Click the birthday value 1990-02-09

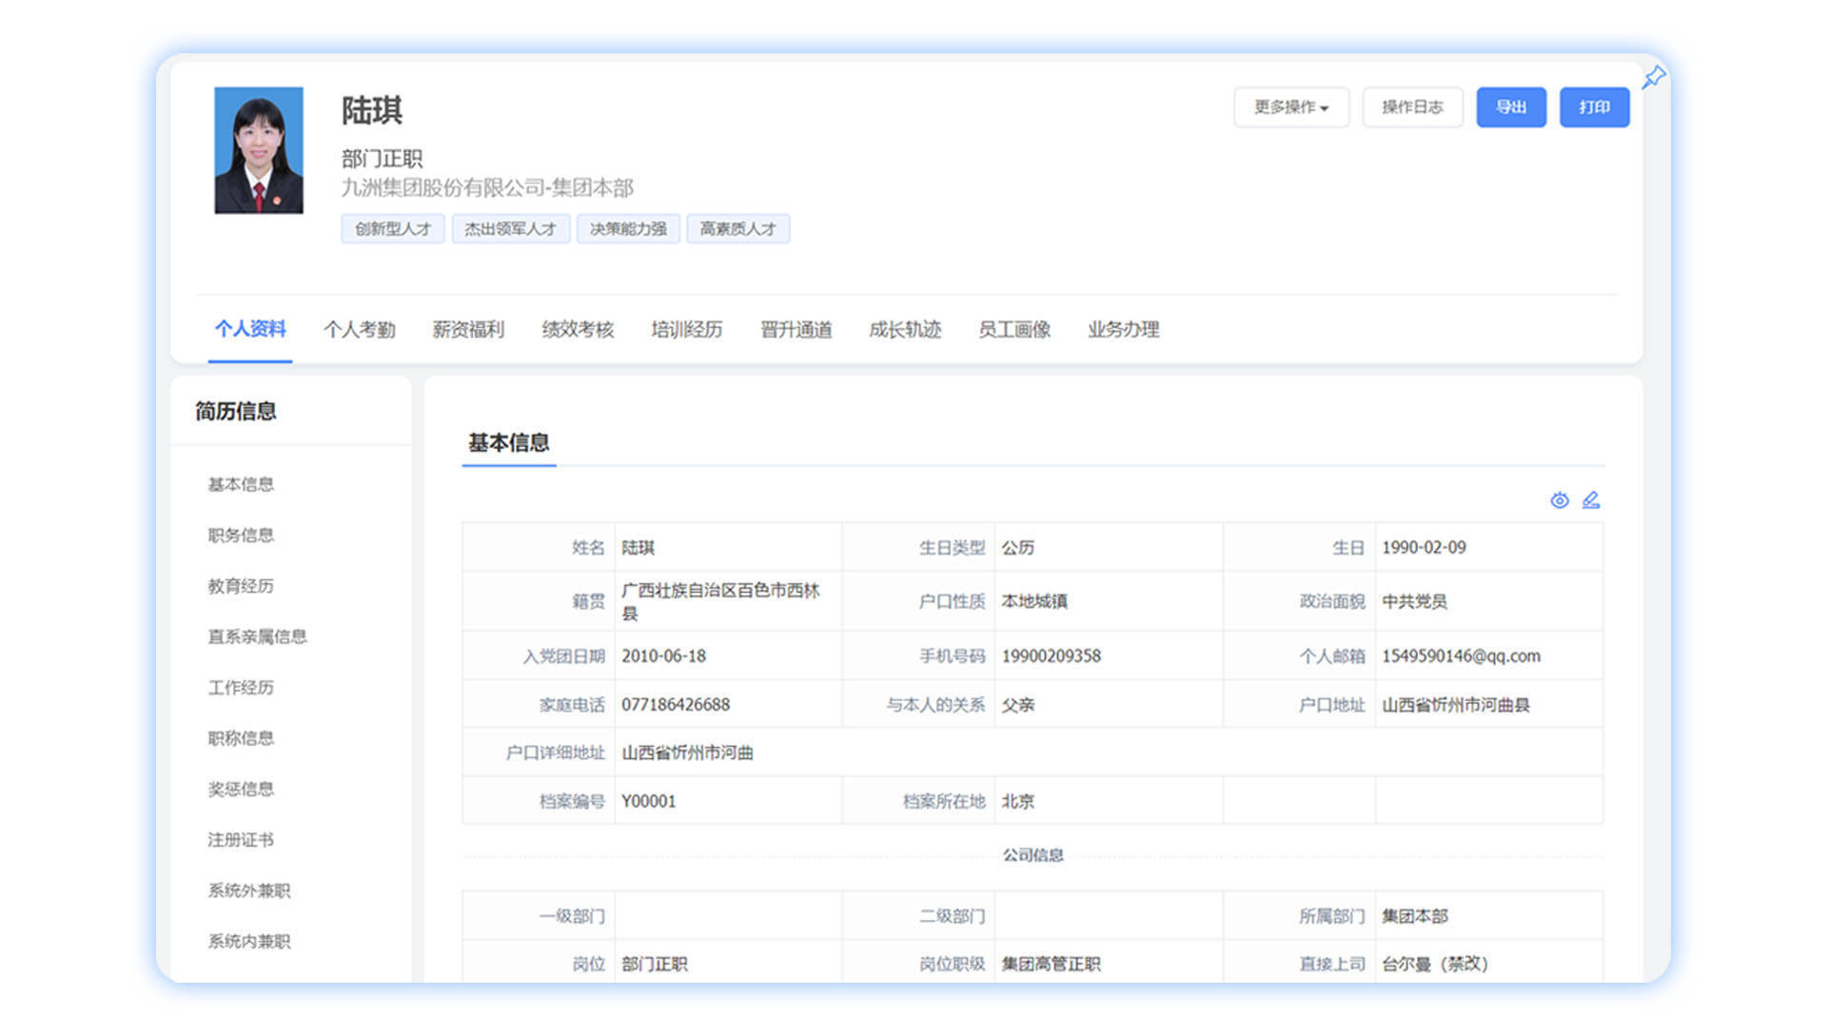(x=1424, y=548)
